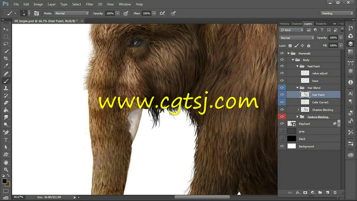Viewport: 357px width, 201px height.
Task: Toggle visibility of value adjust layer
Action: pyautogui.click(x=282, y=73)
